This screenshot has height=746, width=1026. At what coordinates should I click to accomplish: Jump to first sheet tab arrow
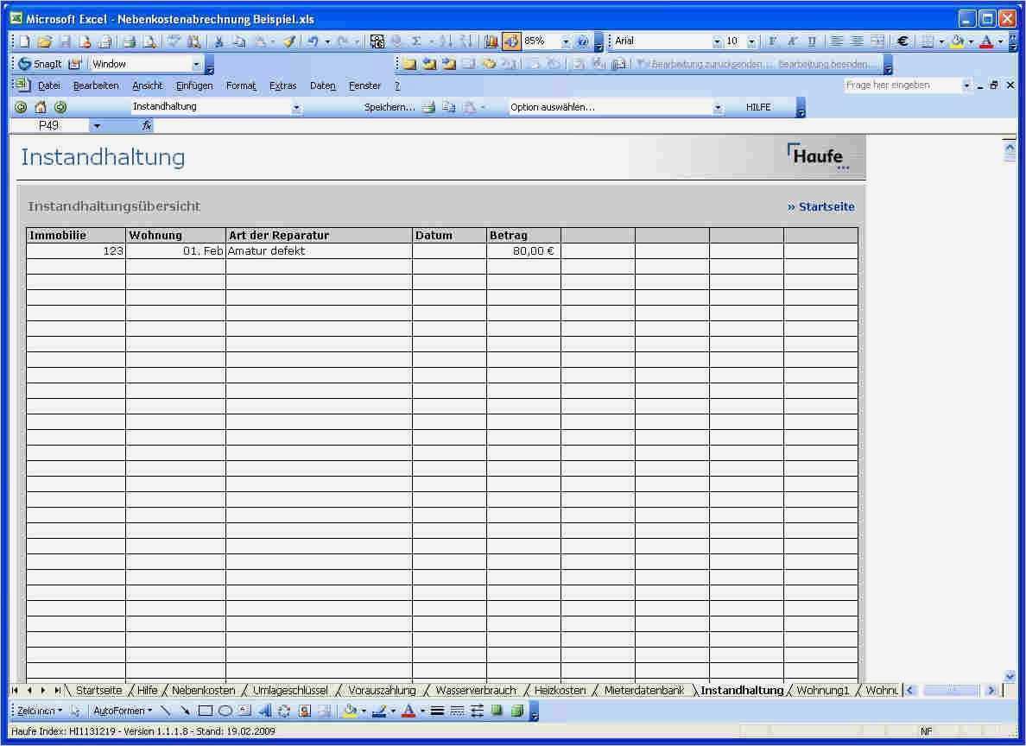(x=15, y=691)
